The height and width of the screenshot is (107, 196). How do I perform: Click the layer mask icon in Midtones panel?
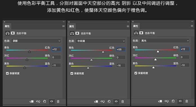point(77,33)
